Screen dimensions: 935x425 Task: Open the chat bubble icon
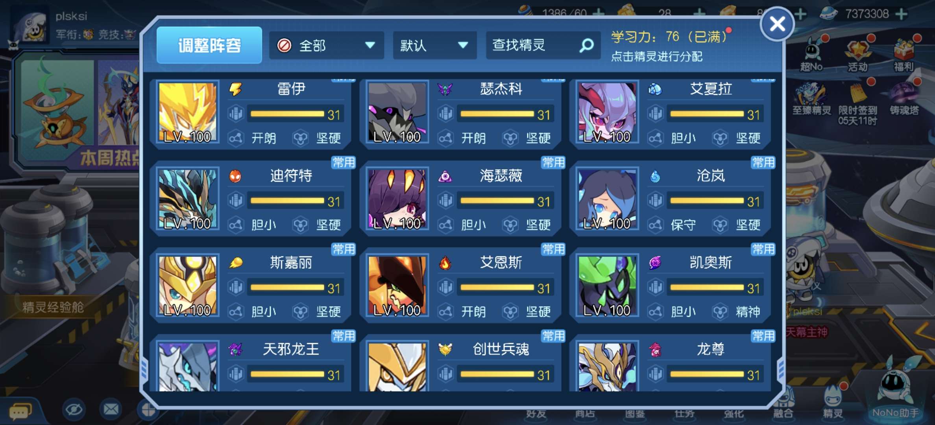(x=20, y=411)
